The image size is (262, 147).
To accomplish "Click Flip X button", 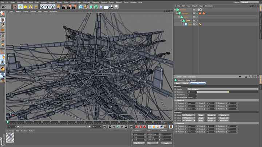I will pos(201,115).
